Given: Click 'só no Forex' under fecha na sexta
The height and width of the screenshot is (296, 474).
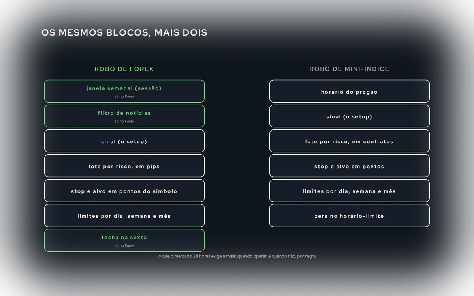Looking at the screenshot, I should 124,245.
